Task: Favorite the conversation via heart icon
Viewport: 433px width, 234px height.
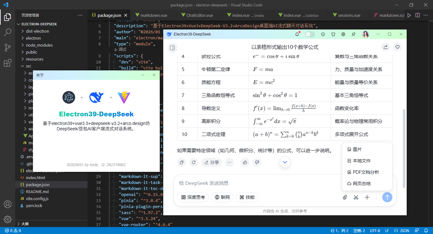Action: tap(397, 47)
